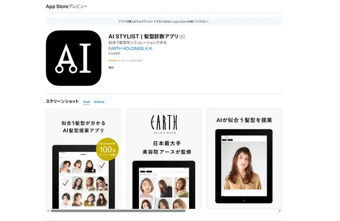Click the Mac App Store download notice banner
Screen dimensions: 340x221
pos(164,21)
